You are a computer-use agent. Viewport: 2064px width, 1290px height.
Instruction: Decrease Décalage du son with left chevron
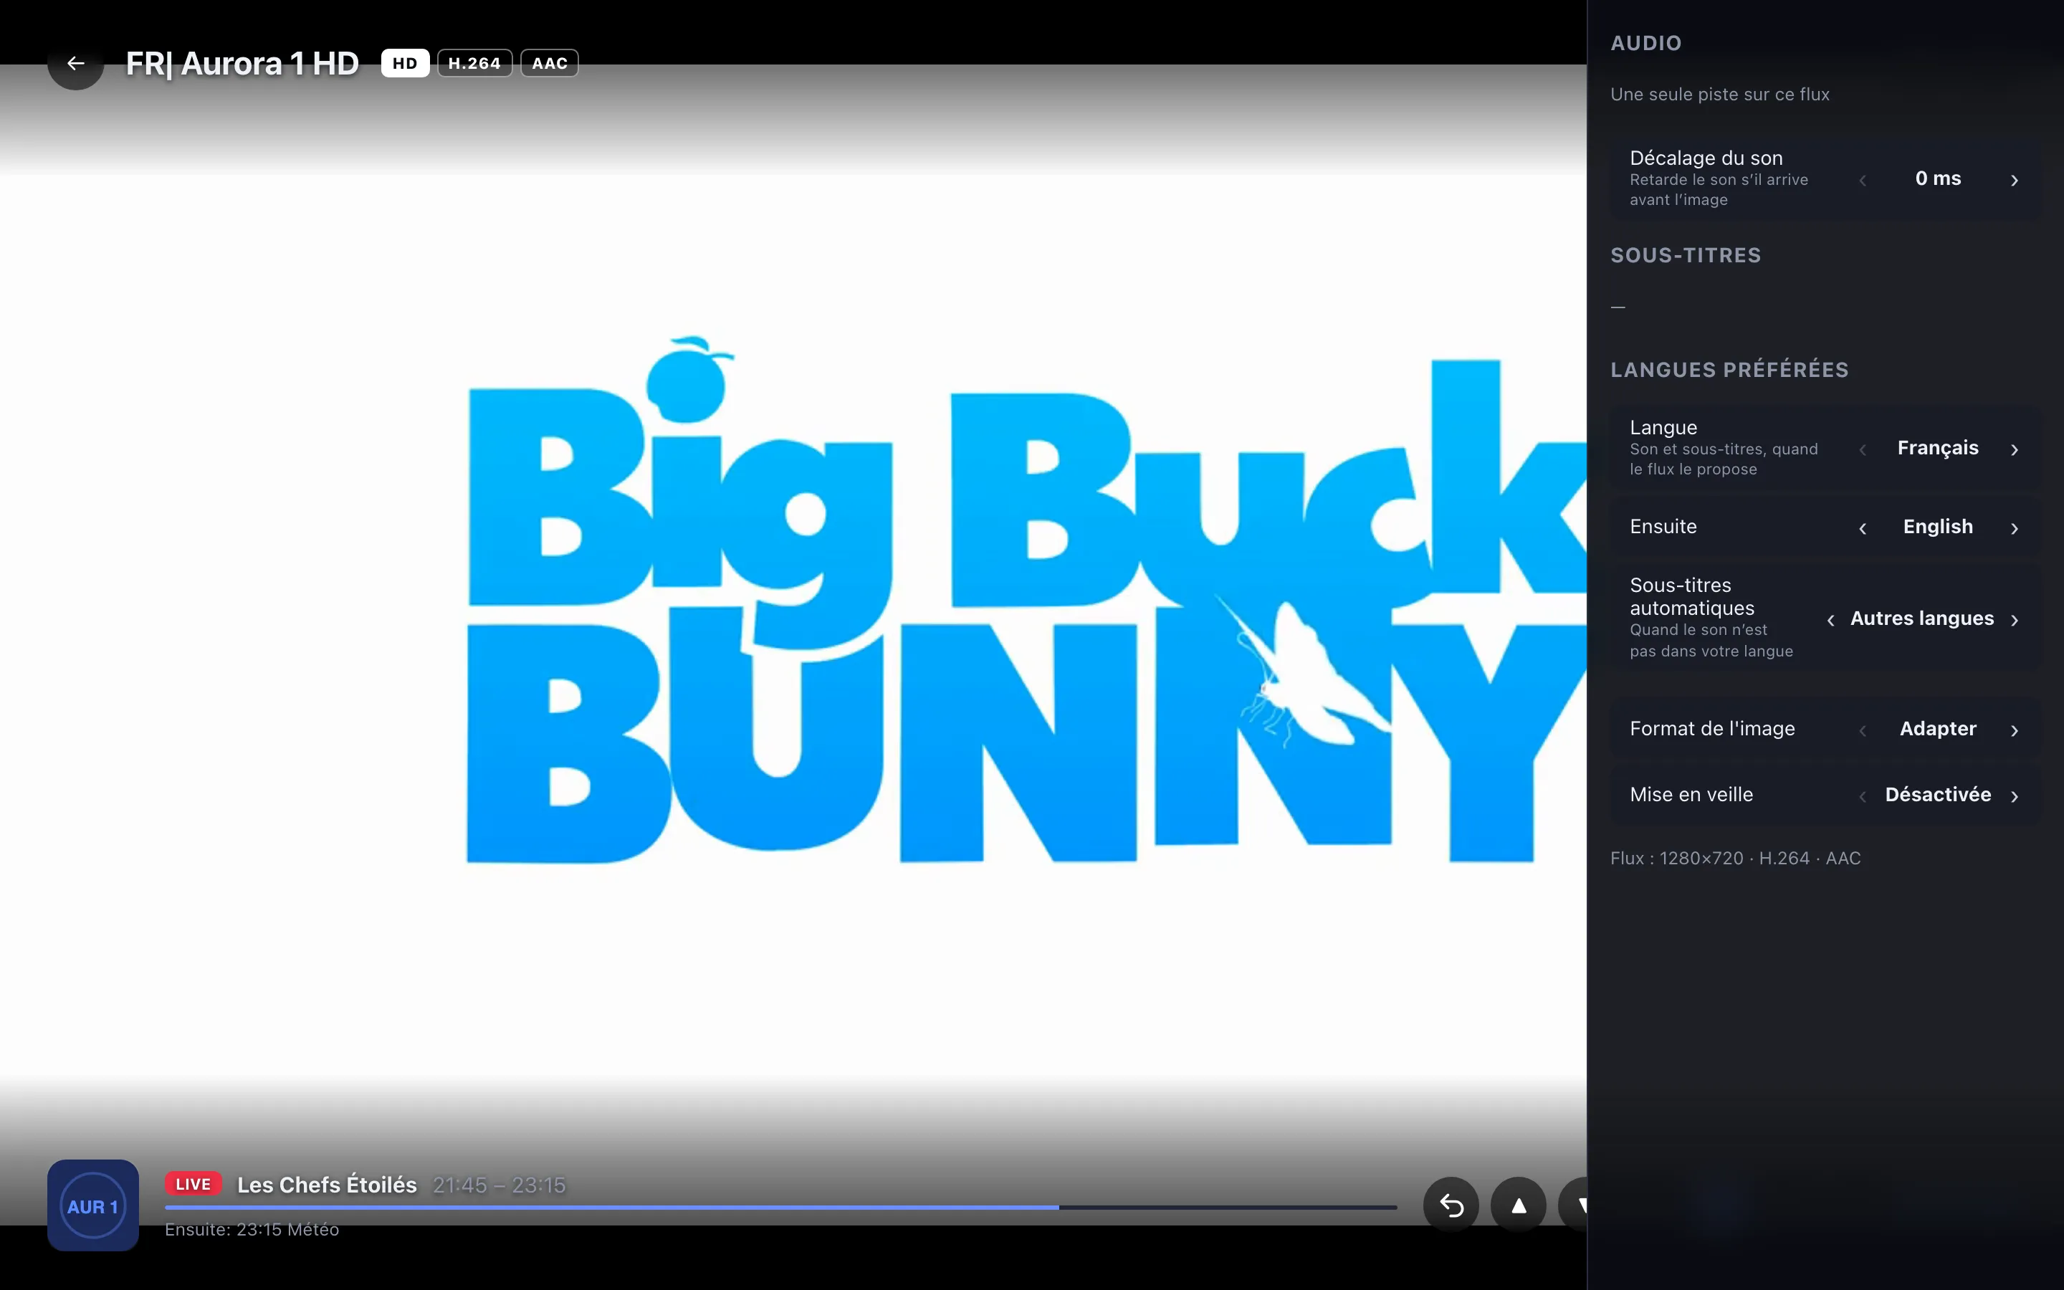pos(1863,179)
